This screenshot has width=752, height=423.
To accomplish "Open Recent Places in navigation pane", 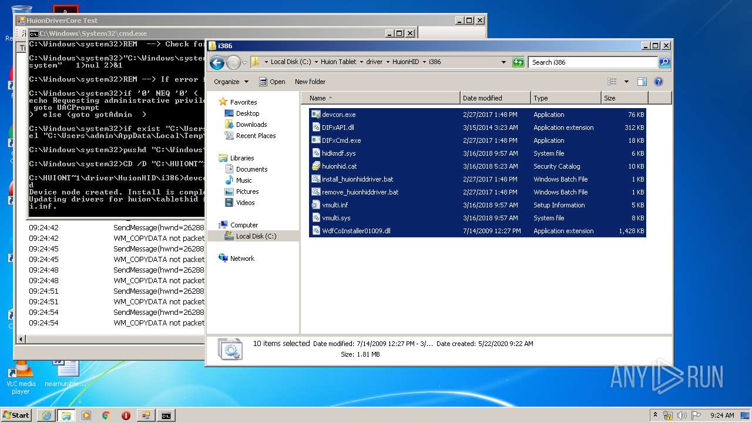I will 256,136.
